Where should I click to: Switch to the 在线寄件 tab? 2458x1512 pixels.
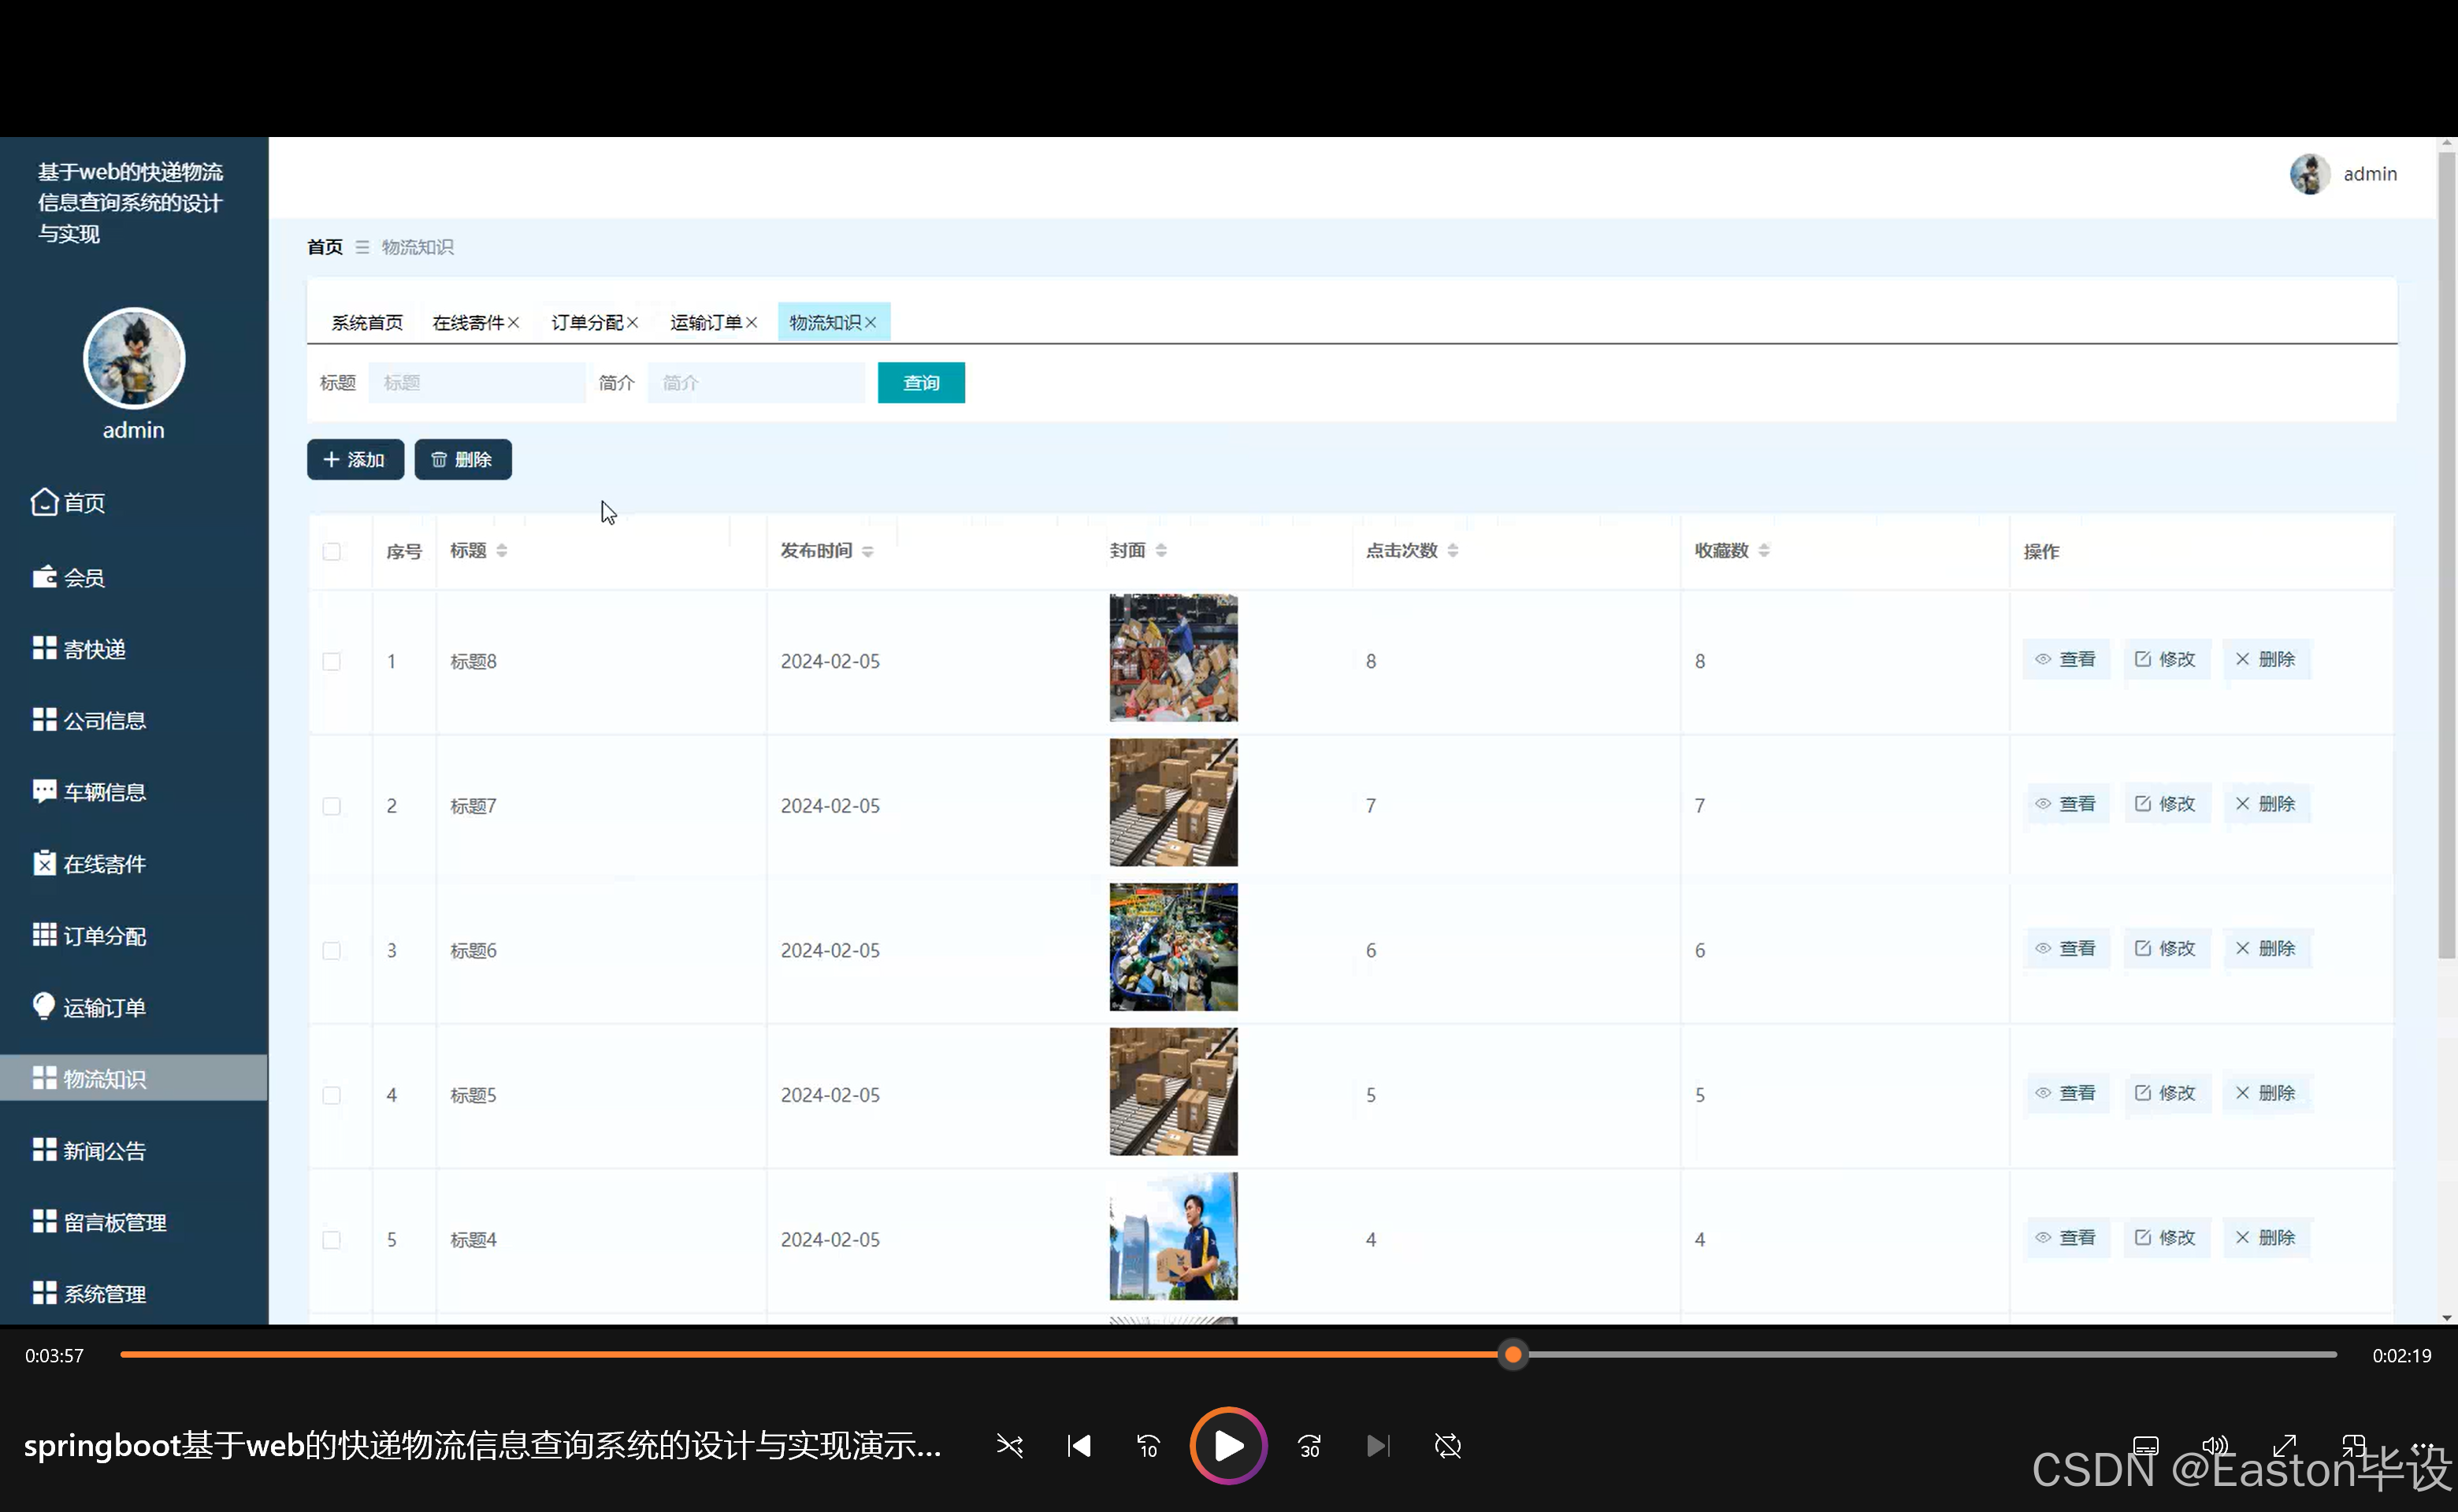[x=468, y=322]
